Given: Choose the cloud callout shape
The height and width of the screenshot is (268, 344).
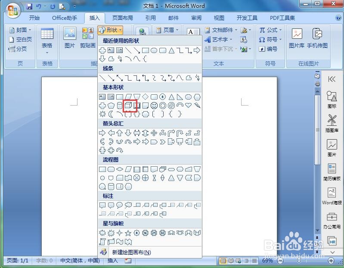Looking at the screenshot, I should 128,205.
